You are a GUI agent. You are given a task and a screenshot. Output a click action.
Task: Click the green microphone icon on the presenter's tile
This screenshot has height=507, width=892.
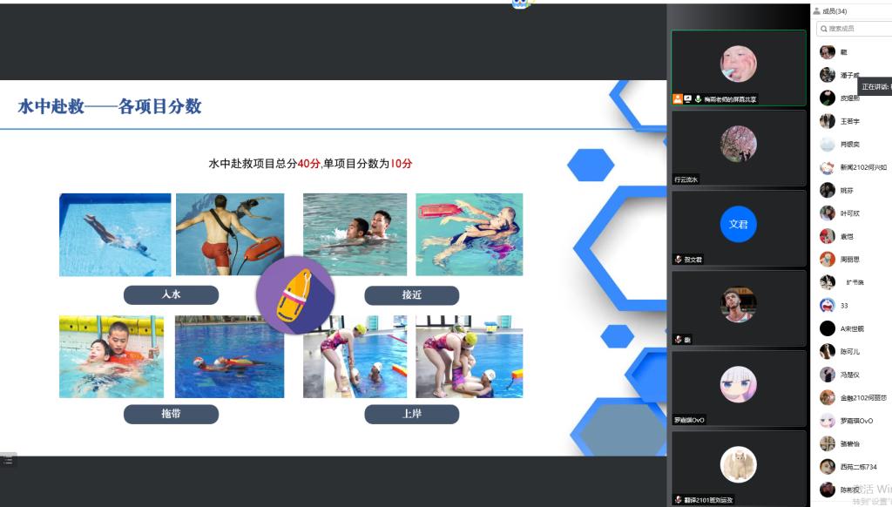pos(698,99)
